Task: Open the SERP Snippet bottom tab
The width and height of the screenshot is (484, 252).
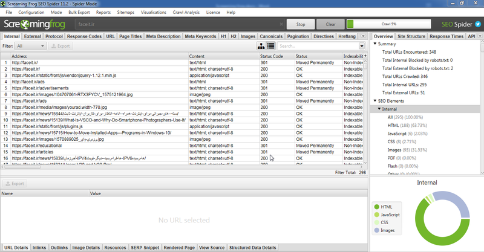Action: pos(145,248)
